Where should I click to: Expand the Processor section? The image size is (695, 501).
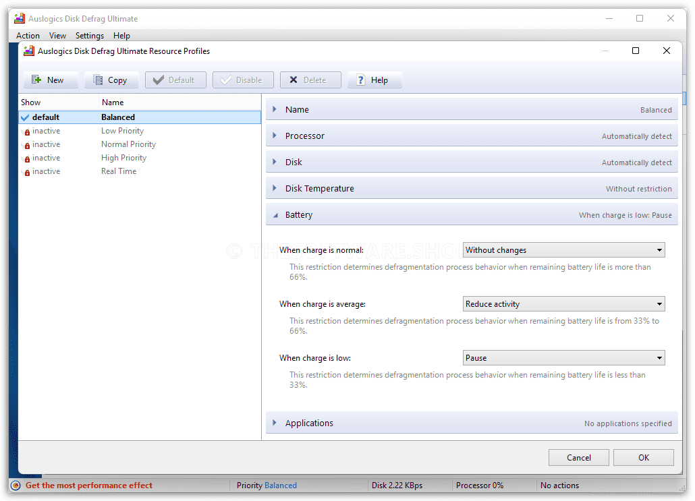pos(472,136)
